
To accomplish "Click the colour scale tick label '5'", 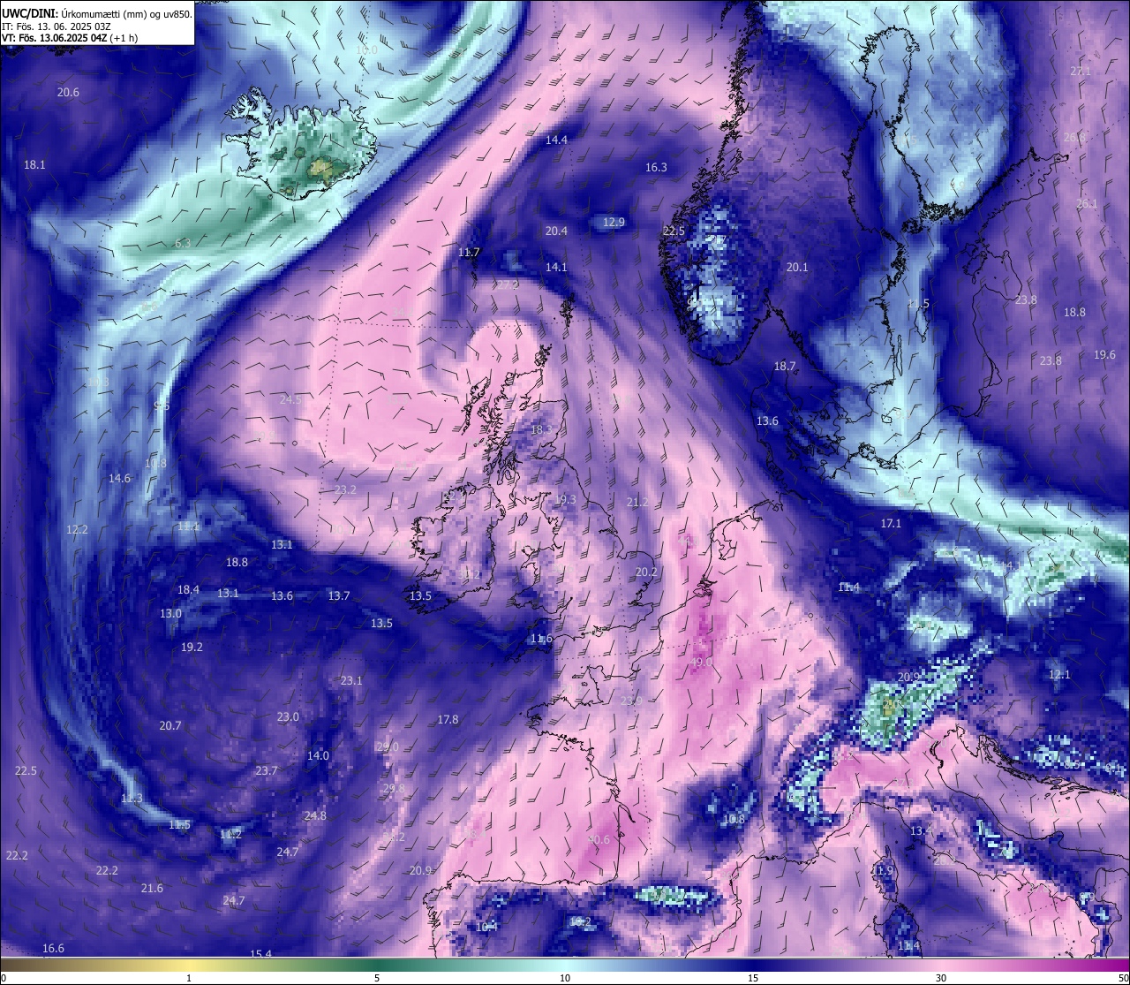I will (x=377, y=978).
